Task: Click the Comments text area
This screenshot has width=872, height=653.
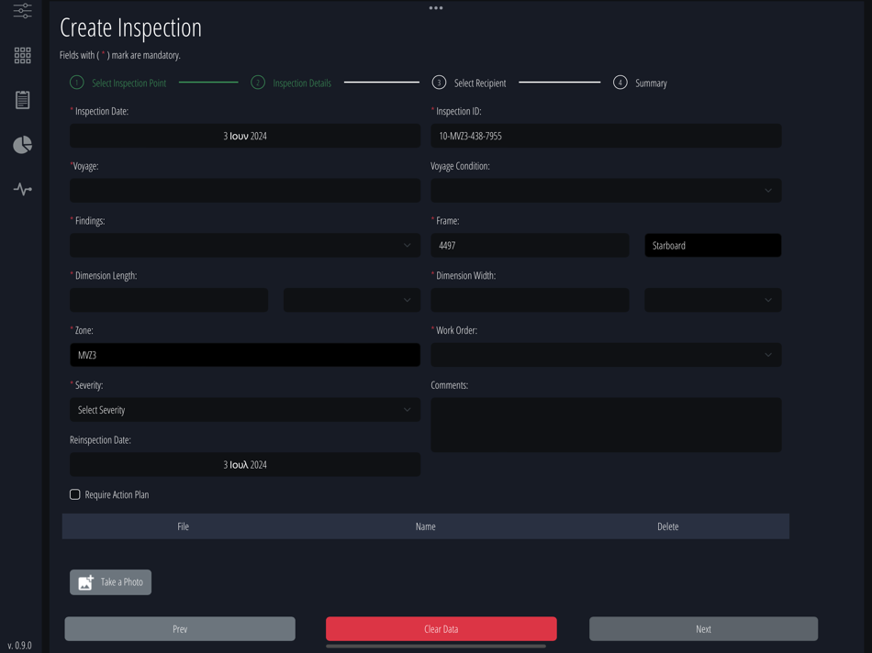Action: click(606, 425)
